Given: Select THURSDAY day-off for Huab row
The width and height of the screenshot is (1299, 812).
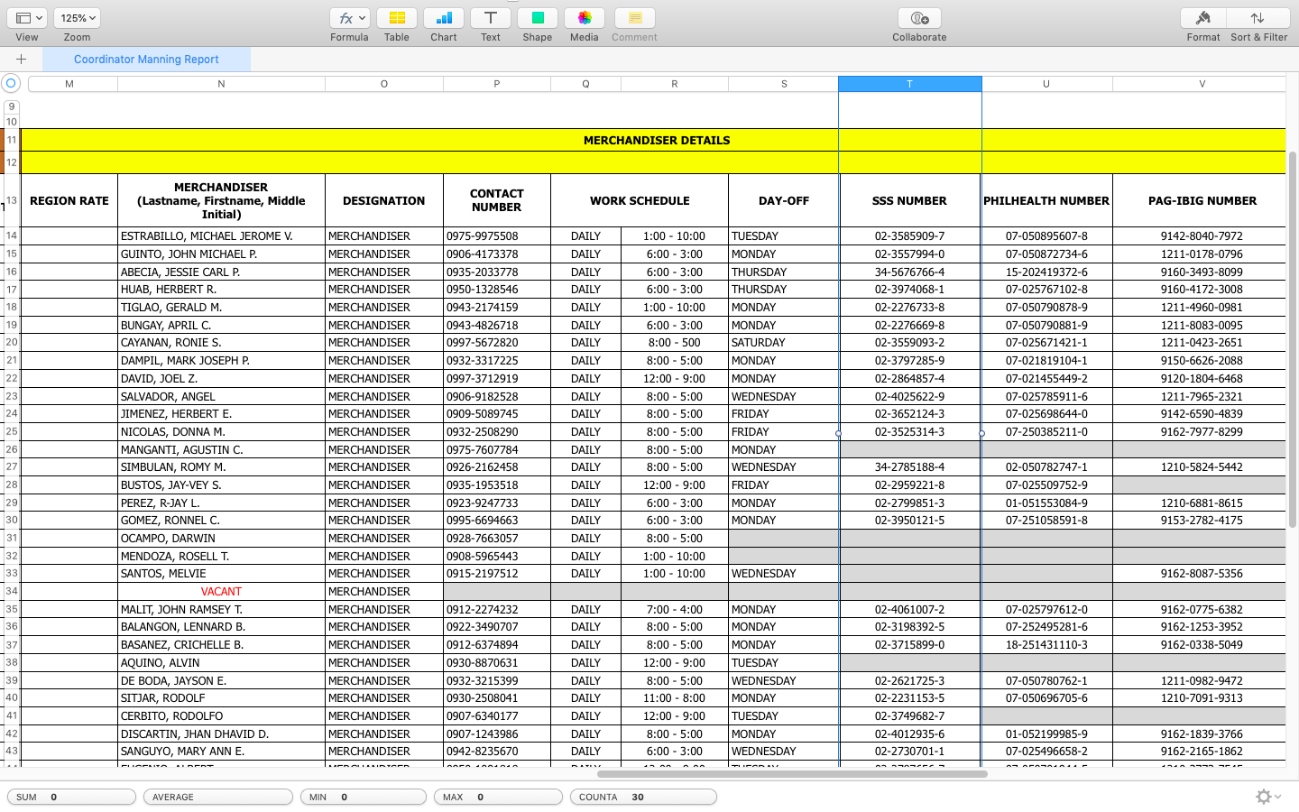Looking at the screenshot, I should point(784,290).
